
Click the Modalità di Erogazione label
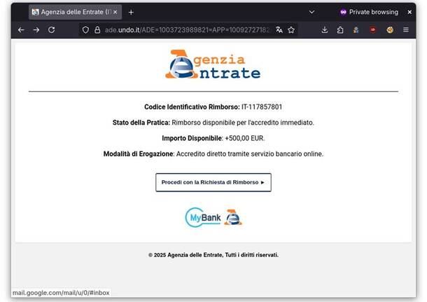pyautogui.click(x=139, y=154)
